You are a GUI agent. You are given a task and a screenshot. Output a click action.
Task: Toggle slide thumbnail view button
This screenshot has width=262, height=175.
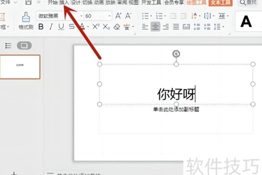coord(24,45)
